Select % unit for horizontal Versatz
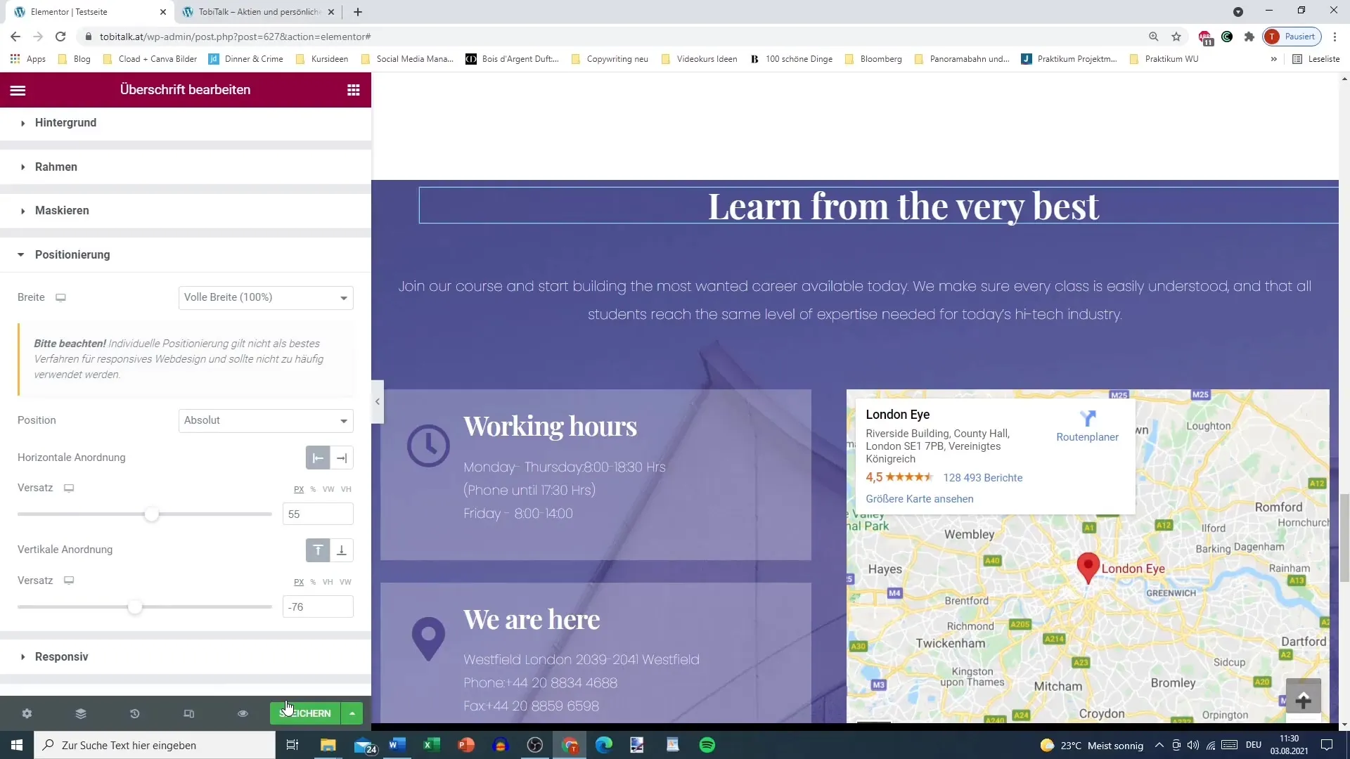 (x=313, y=489)
